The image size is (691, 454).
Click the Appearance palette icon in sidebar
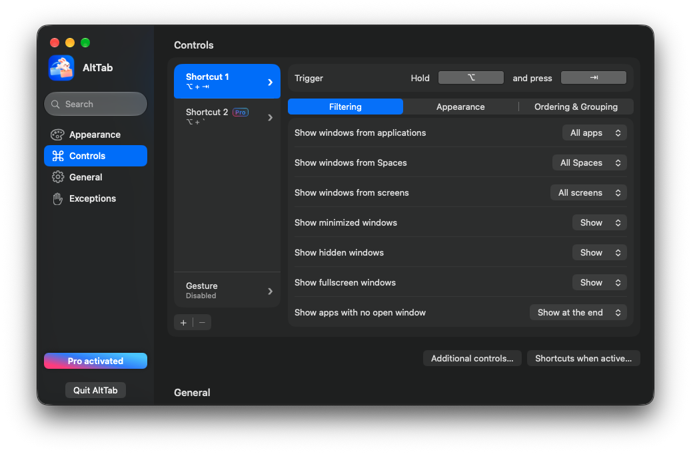click(x=57, y=134)
